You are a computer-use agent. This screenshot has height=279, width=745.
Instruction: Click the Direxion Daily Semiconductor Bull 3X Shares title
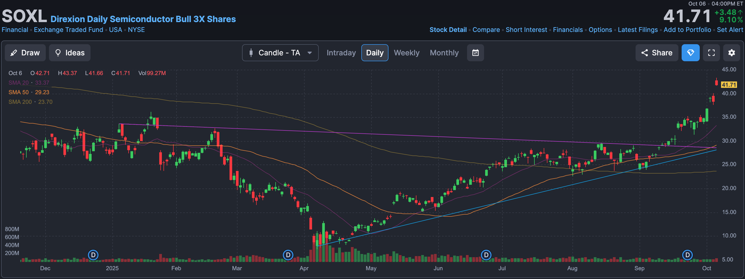pyautogui.click(x=143, y=19)
